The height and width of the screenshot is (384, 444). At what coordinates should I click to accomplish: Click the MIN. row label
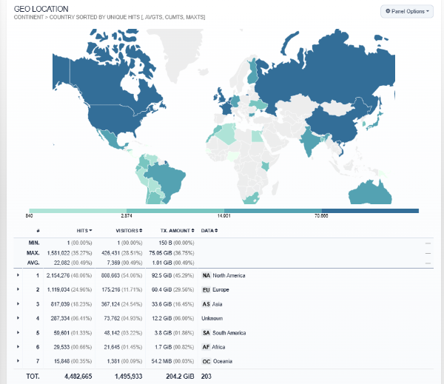coord(34,243)
